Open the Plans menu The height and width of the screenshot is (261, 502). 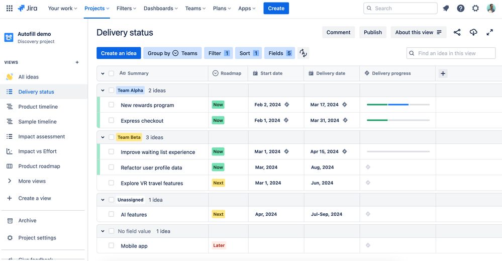click(x=222, y=9)
